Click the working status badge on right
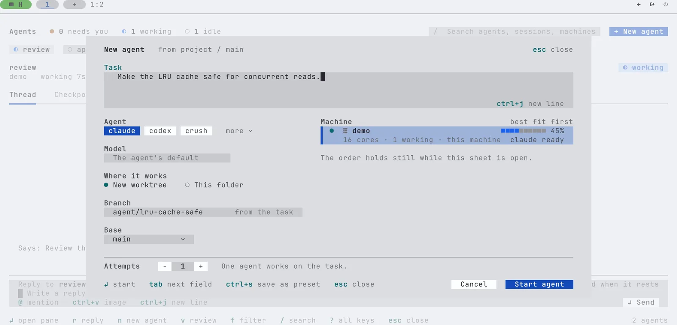Image resolution: width=677 pixels, height=325 pixels. click(643, 68)
